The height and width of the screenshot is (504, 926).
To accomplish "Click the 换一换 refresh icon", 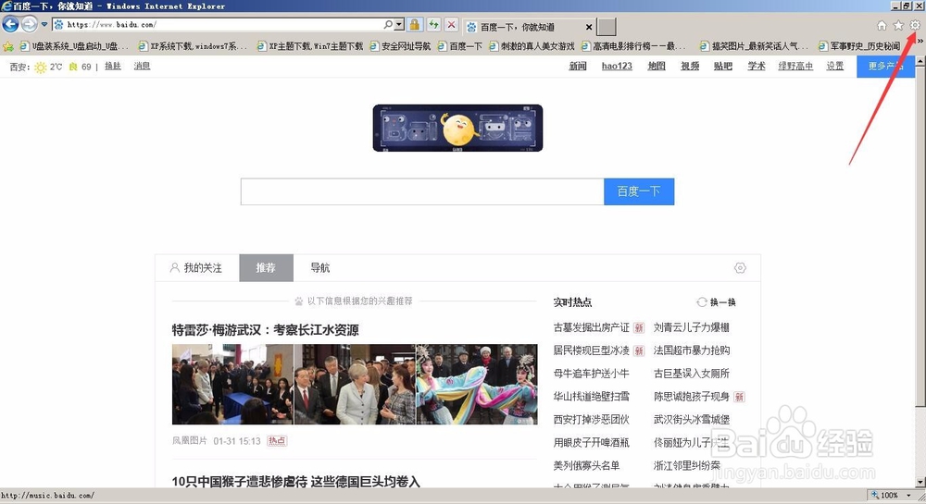I will coord(702,301).
